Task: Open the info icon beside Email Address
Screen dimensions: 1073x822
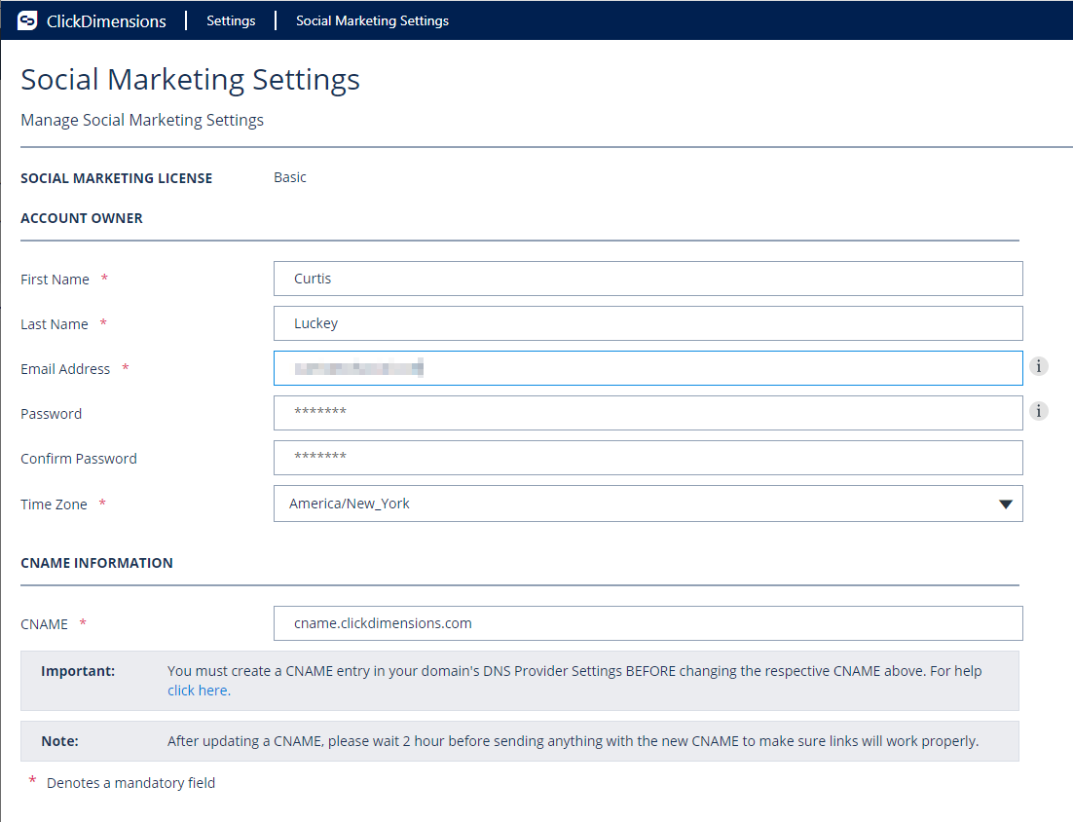Action: [x=1038, y=367]
